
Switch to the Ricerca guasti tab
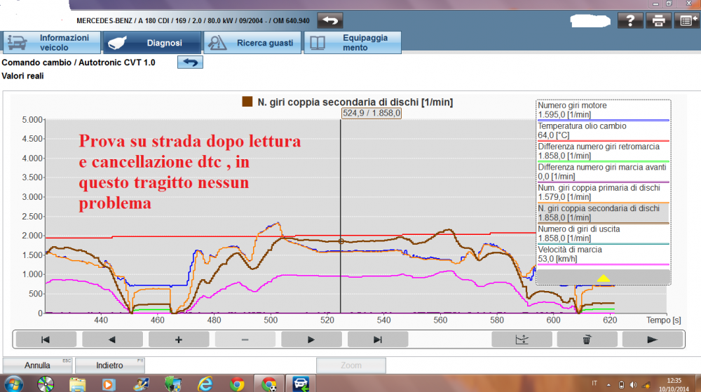tap(252, 43)
